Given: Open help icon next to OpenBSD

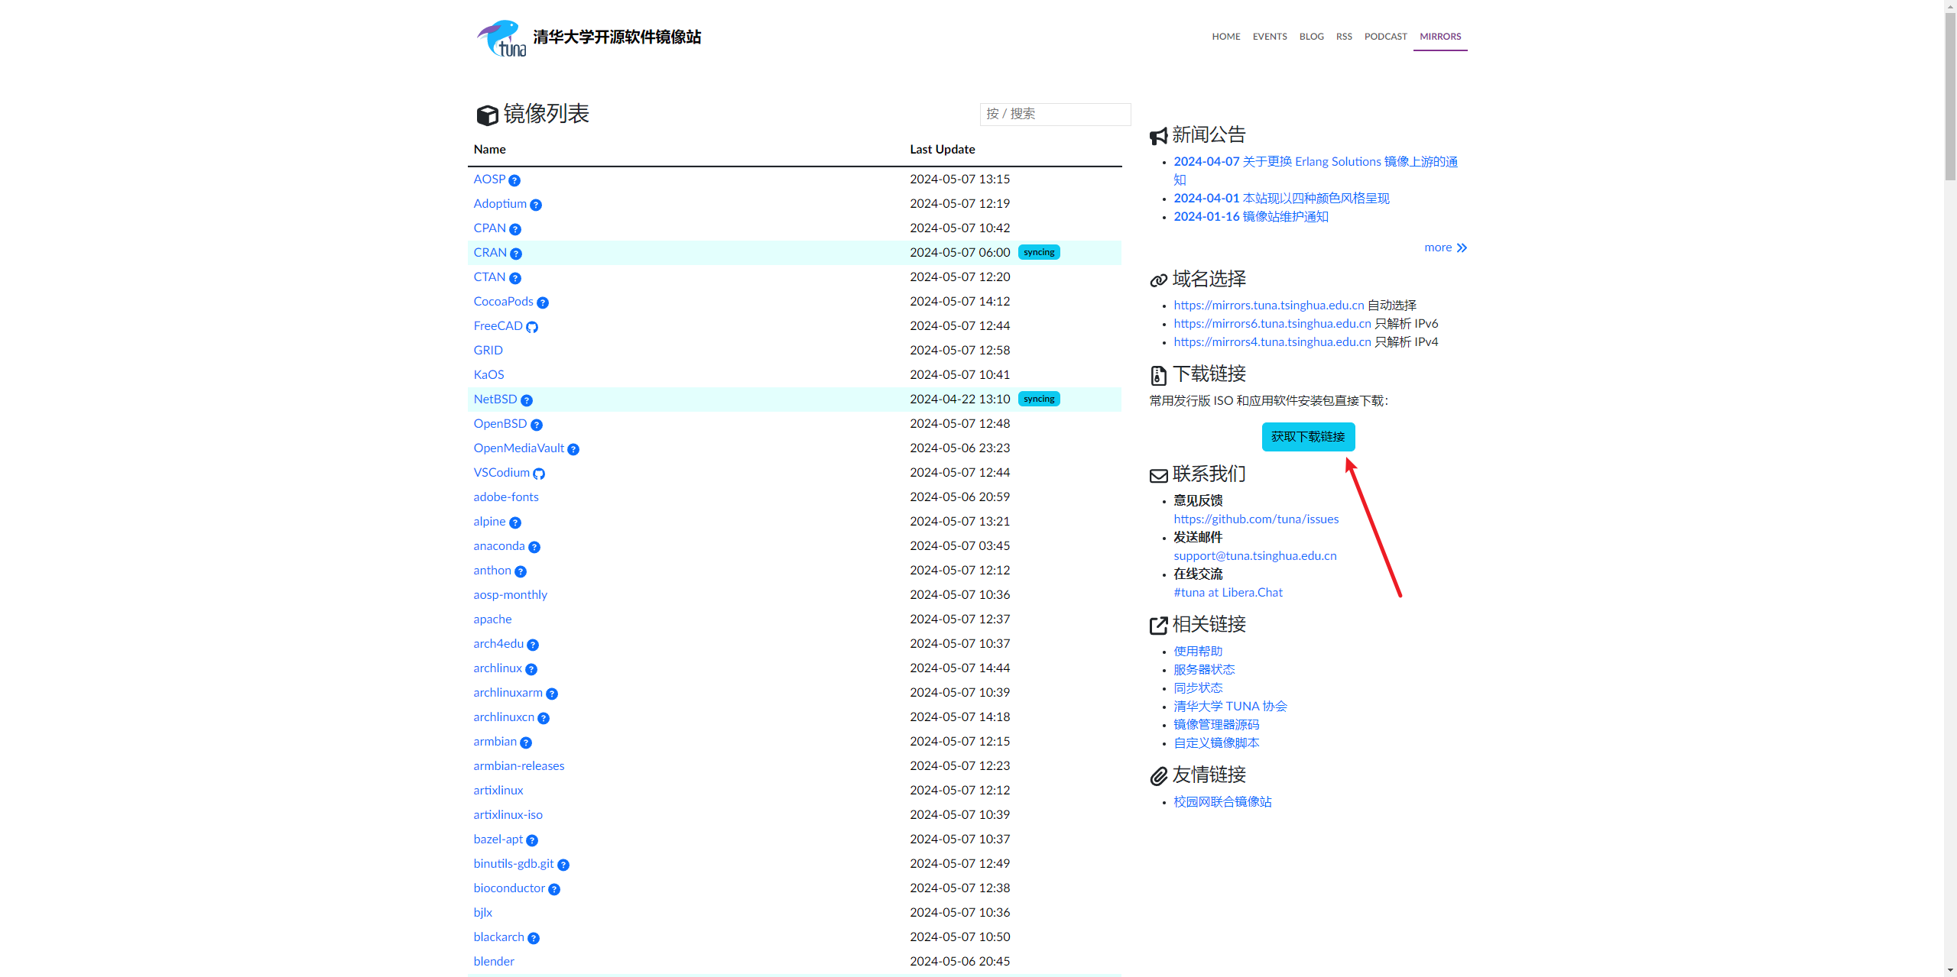Looking at the screenshot, I should tap(537, 425).
